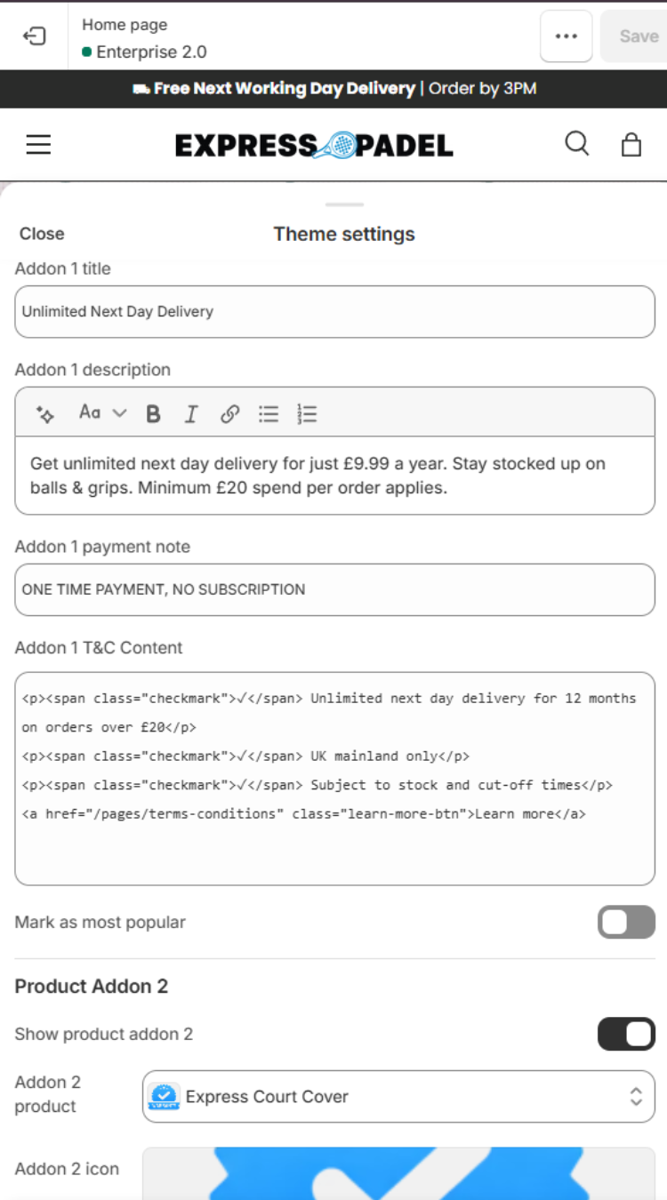
Task: Click the Addon 2 icon image thumbnail
Action: tap(398, 1173)
